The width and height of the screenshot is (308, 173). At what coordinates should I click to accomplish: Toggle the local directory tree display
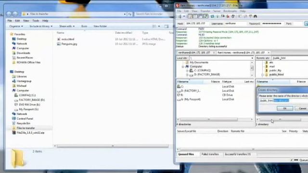[x=195, y=16]
